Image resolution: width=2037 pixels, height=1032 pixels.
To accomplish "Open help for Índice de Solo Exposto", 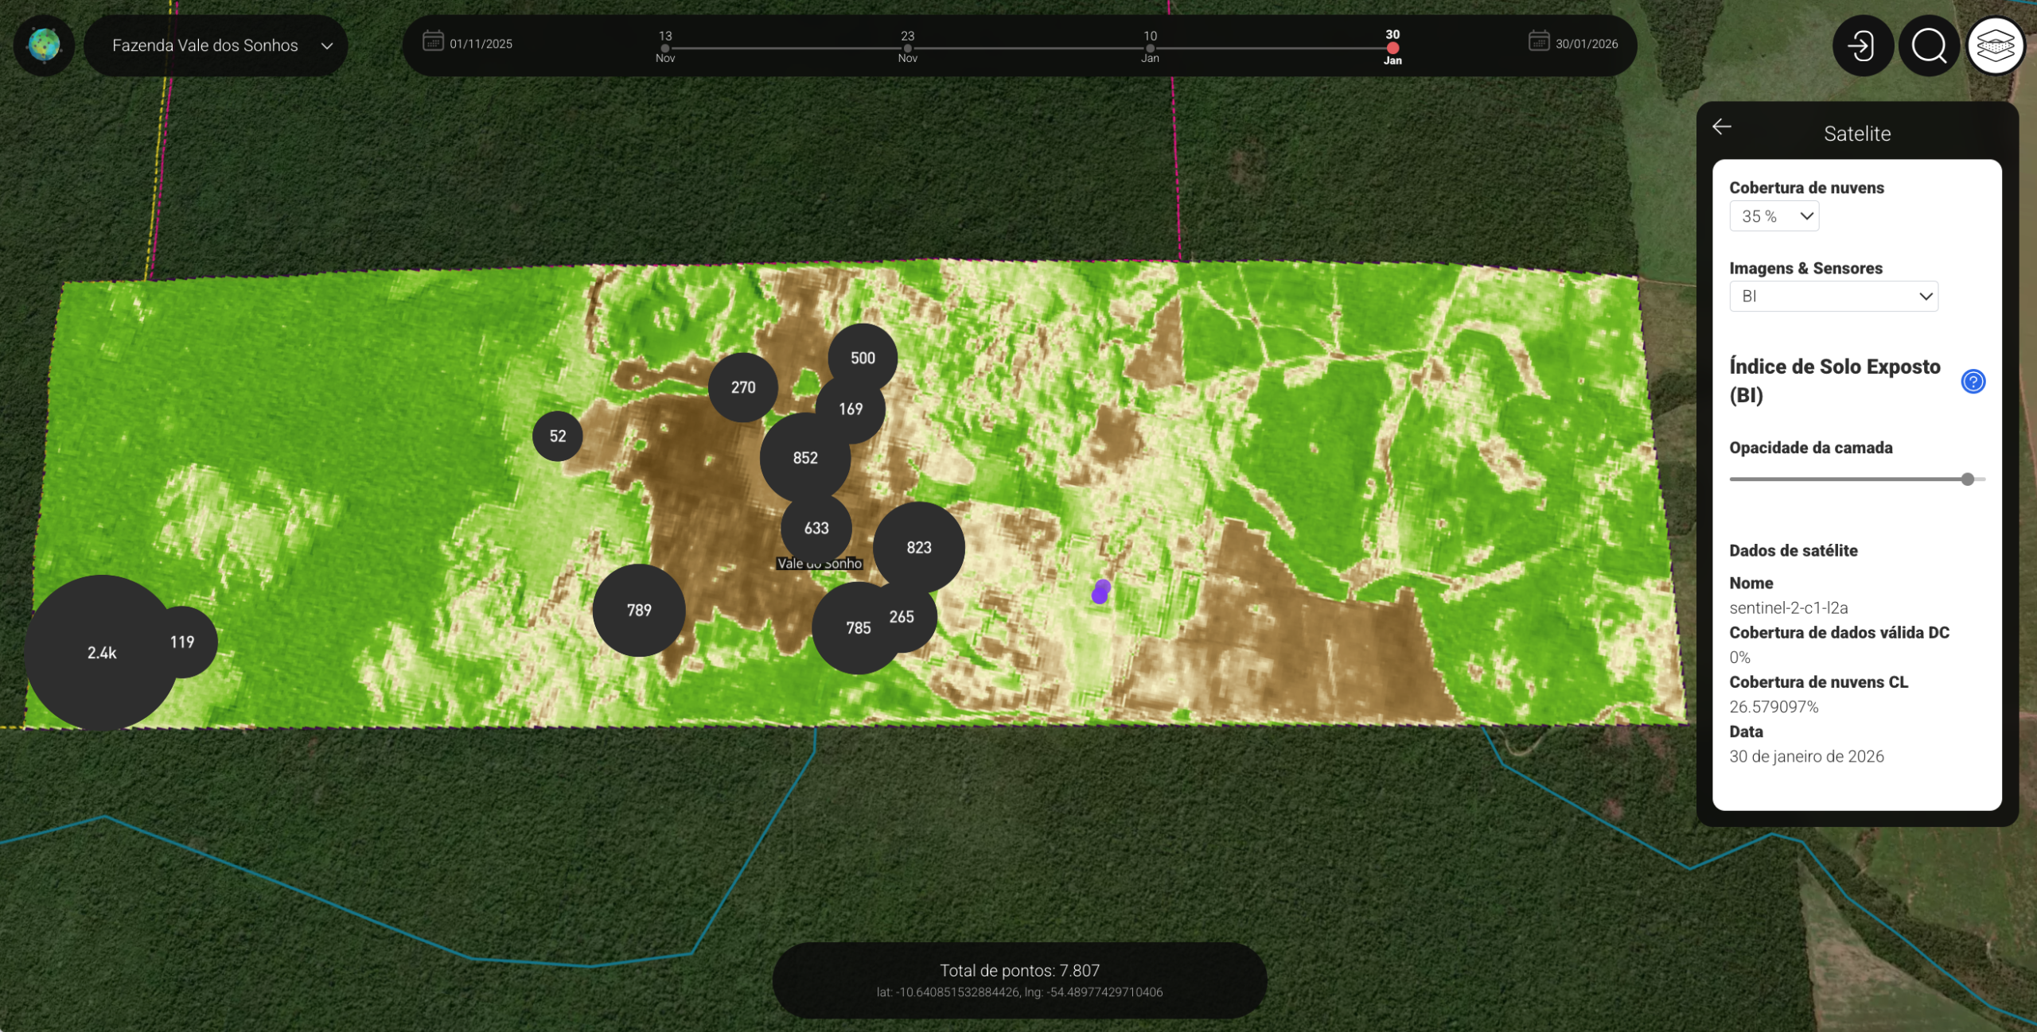I will pos(1973,382).
